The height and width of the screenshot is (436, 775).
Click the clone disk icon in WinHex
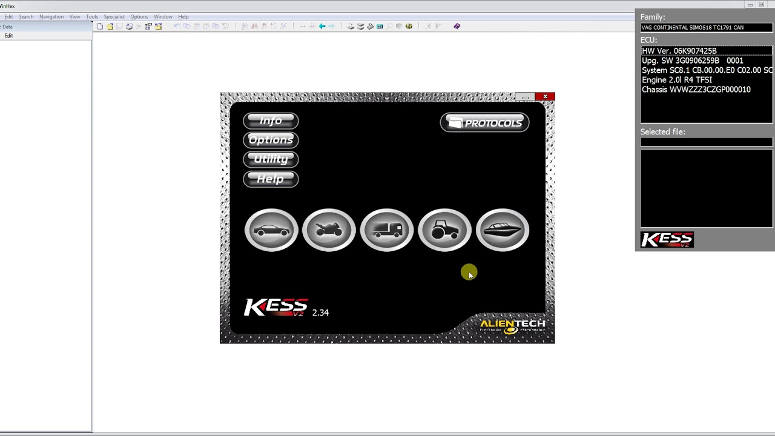coord(360,26)
